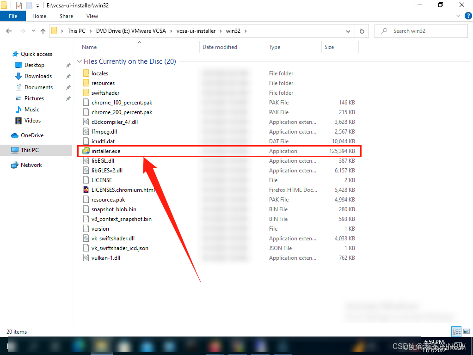Image resolution: width=473 pixels, height=355 pixels.
Task: Sort files by Type column
Action: coord(275,47)
